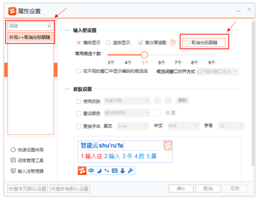Select 横排显示 radio button

pyautogui.click(x=79, y=43)
